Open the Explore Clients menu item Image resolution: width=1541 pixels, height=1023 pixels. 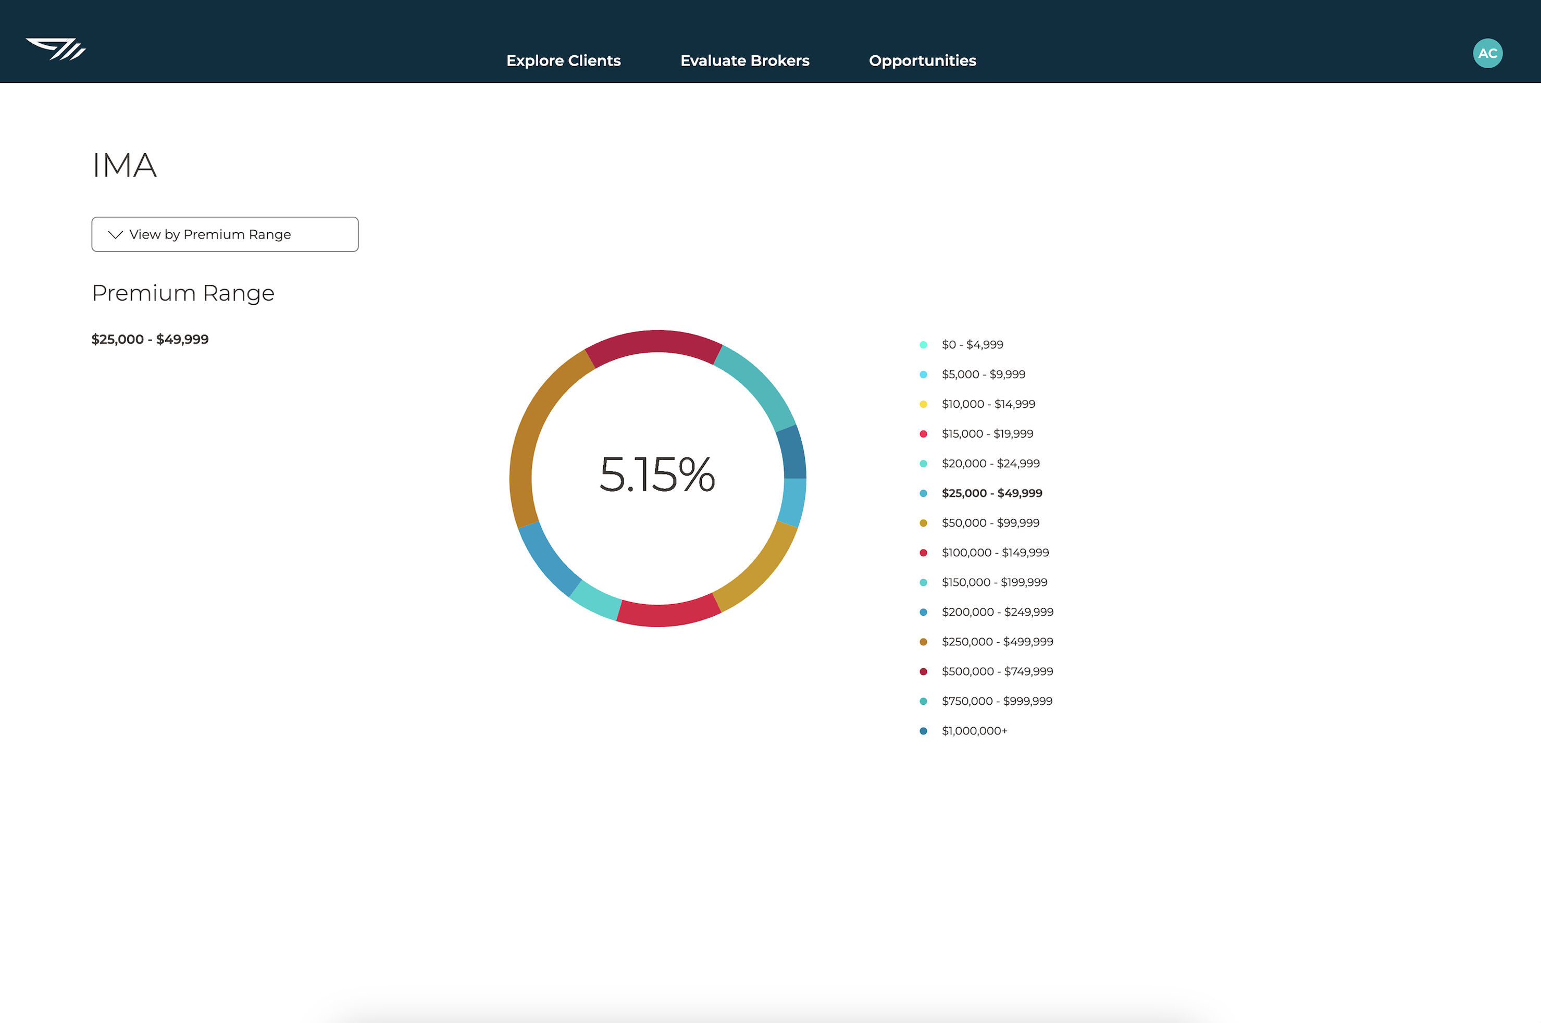click(x=563, y=60)
